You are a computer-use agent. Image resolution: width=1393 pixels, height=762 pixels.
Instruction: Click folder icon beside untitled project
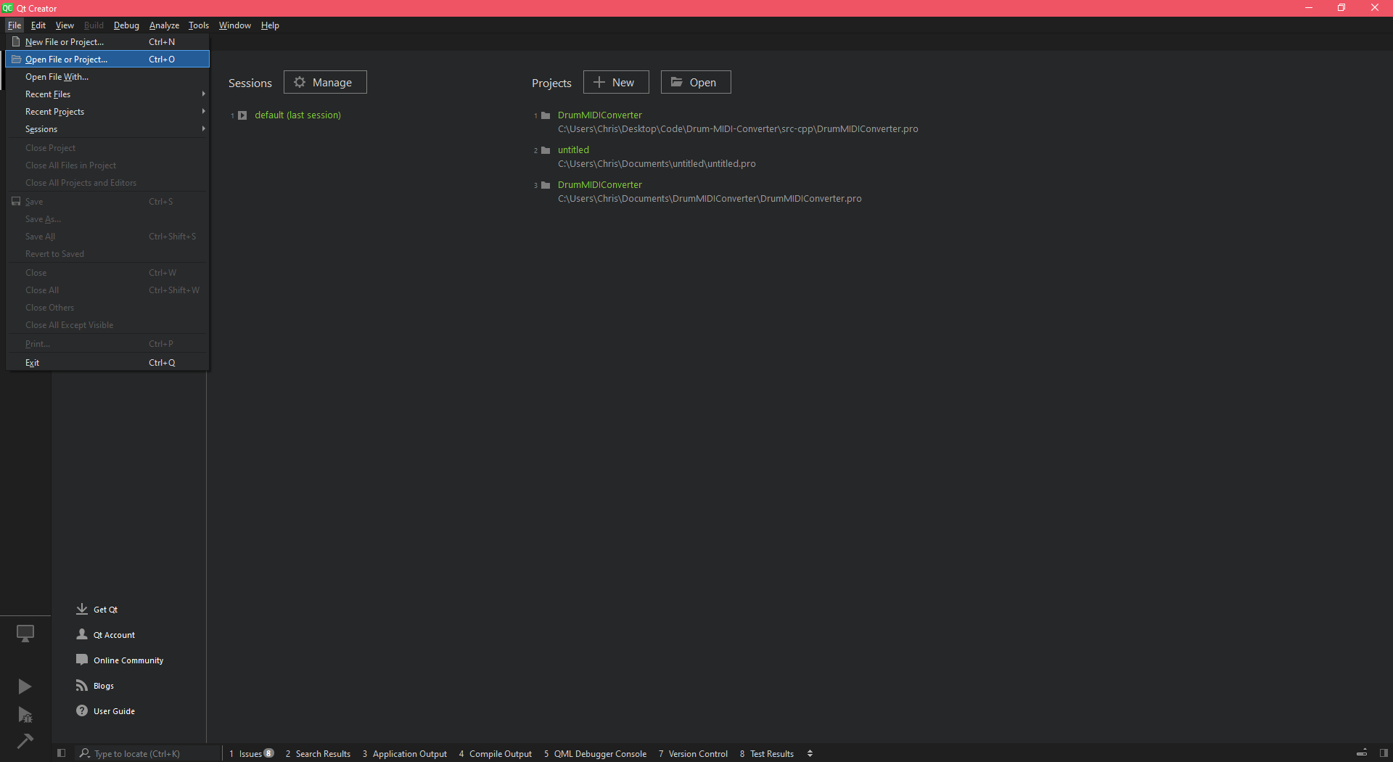(x=546, y=150)
